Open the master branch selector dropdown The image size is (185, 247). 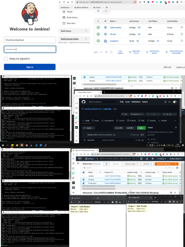(88, 128)
